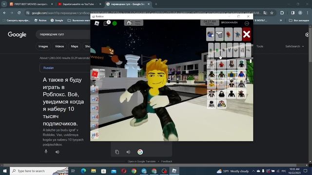
Task: Select slot 6 in Roblox left list
Action: click(95, 135)
